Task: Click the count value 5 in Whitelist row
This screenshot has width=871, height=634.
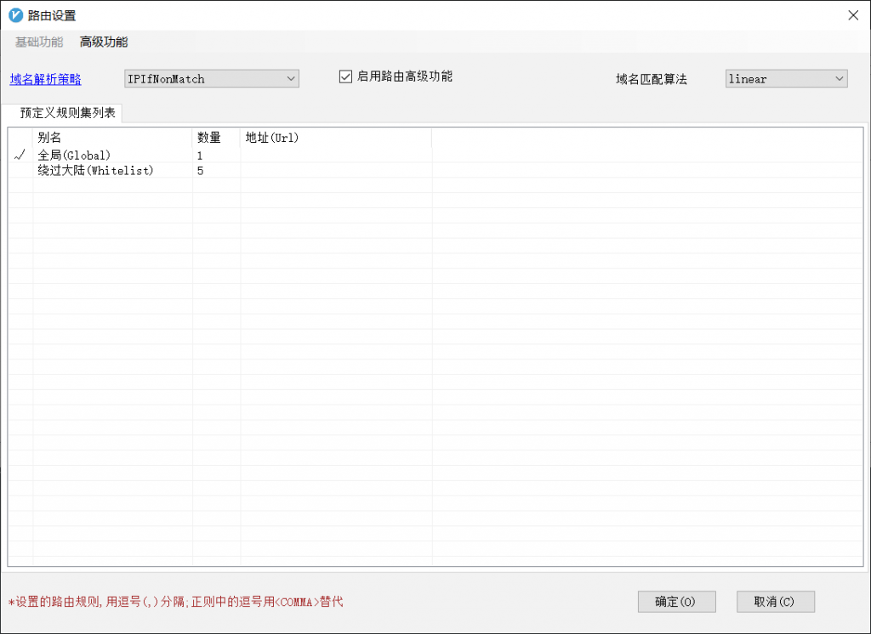Action: pos(201,171)
